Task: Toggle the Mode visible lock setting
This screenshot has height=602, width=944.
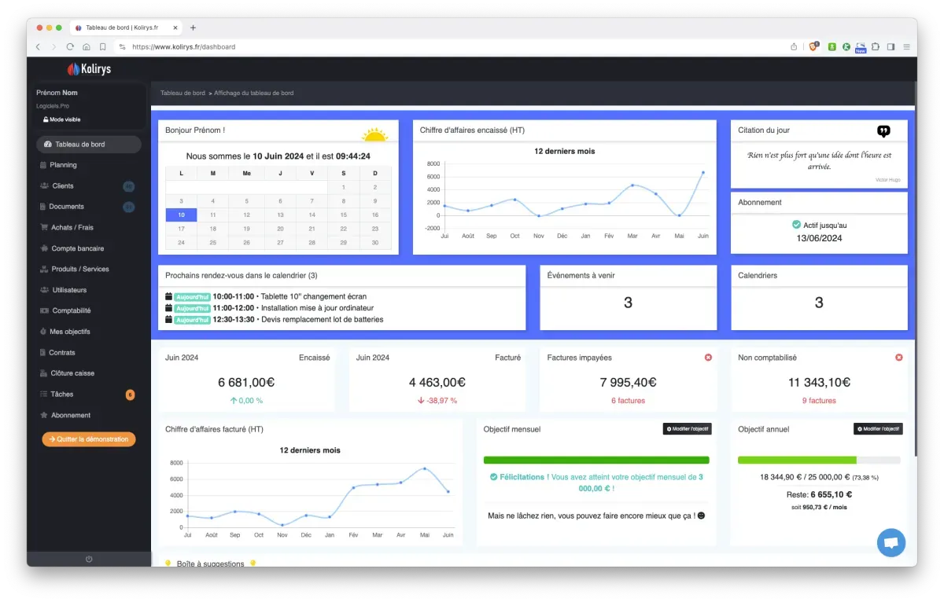Action: click(x=61, y=119)
